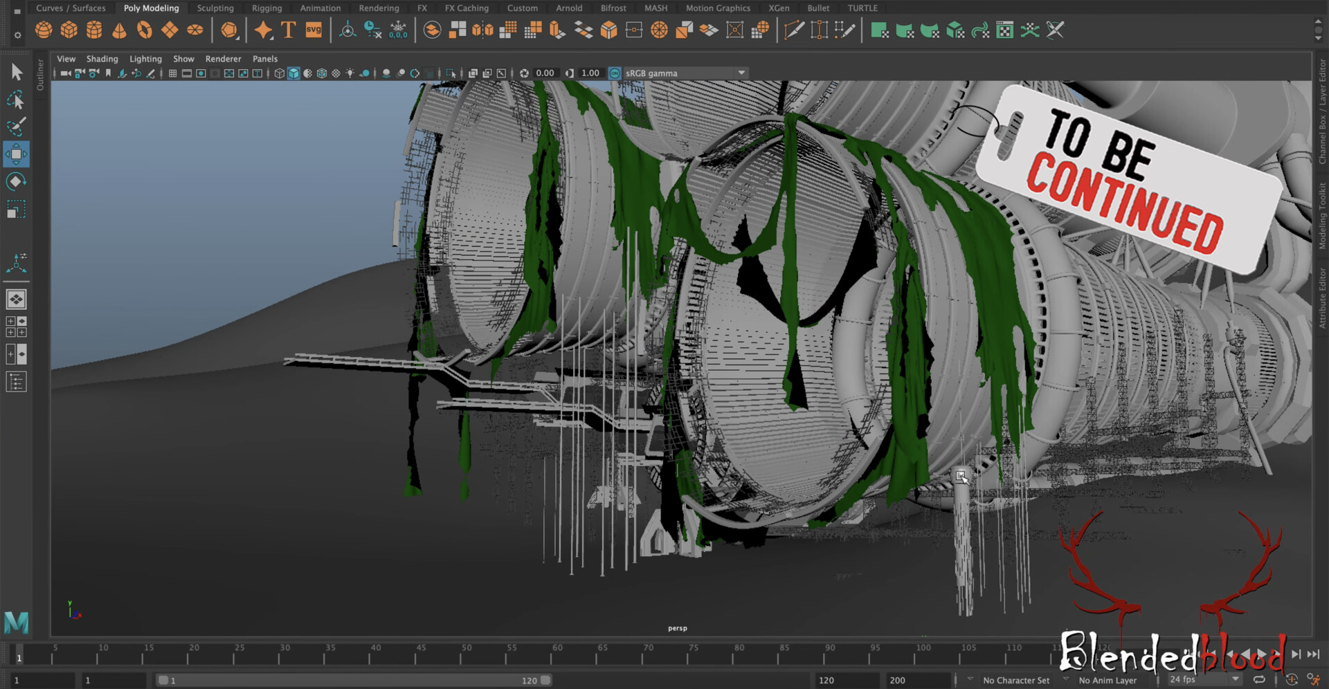Select the SVG creation shelf icon

(x=314, y=30)
